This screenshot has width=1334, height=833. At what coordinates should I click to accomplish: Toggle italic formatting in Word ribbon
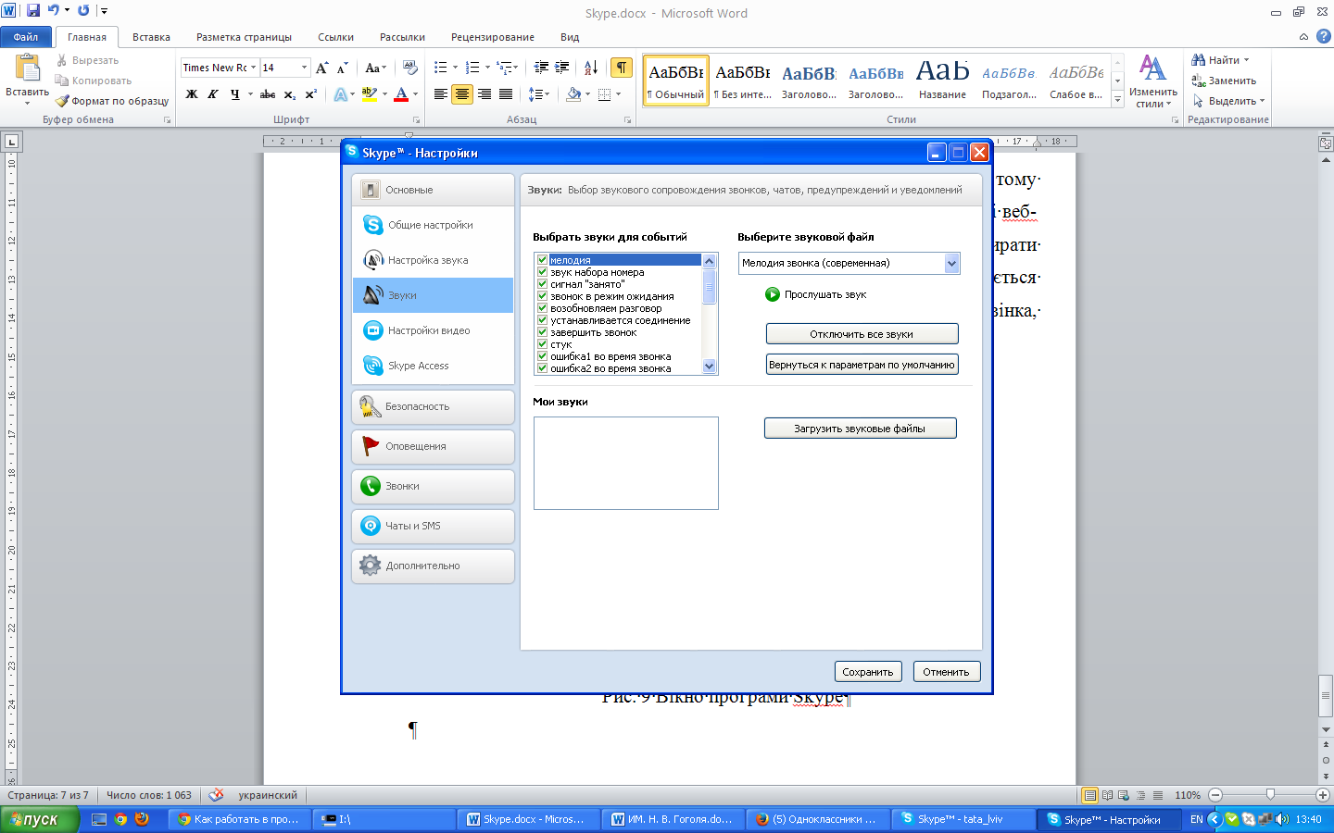pyautogui.click(x=213, y=94)
